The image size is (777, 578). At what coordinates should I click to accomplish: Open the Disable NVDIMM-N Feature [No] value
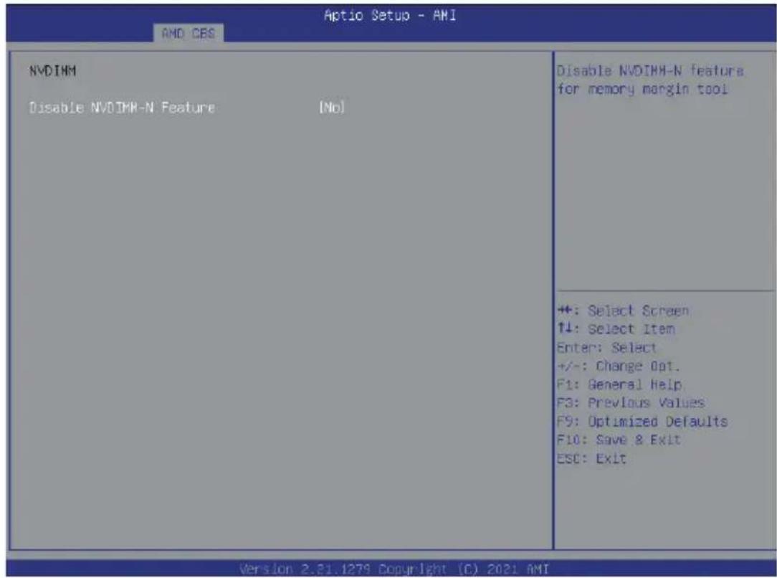[x=331, y=108]
